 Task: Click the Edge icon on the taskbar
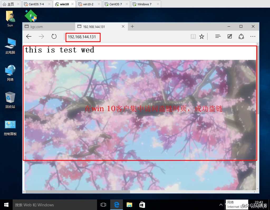[x=117, y=205]
